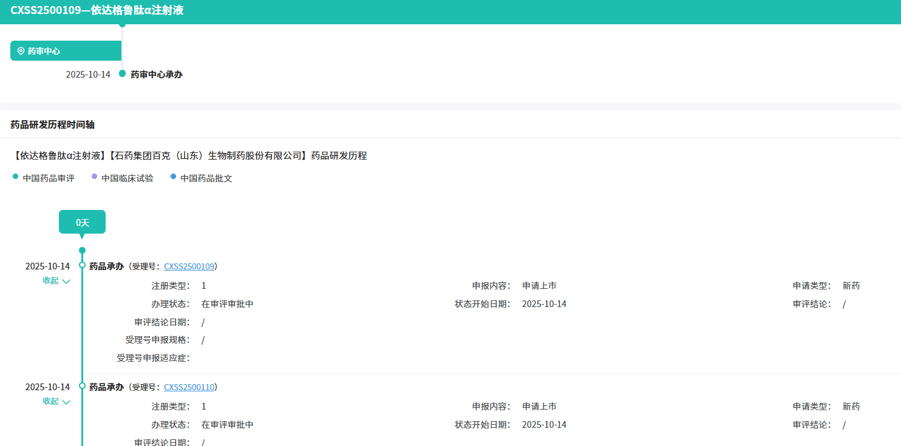The width and height of the screenshot is (901, 446).
Task: Click the 药审中心承办 timeline event label
Action: pos(157,75)
